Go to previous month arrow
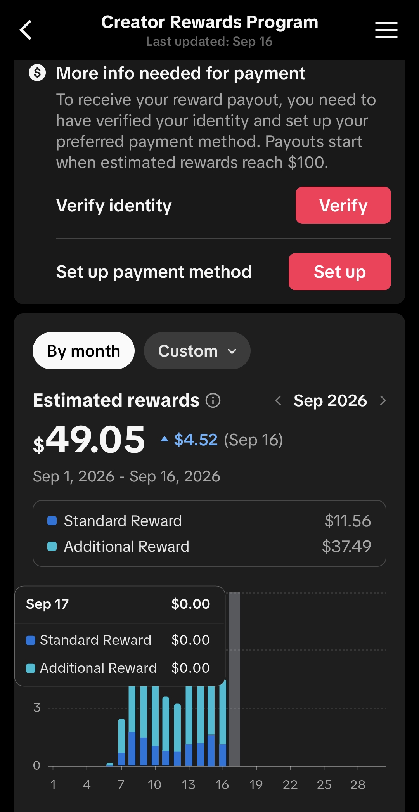419x812 pixels. [x=278, y=400]
